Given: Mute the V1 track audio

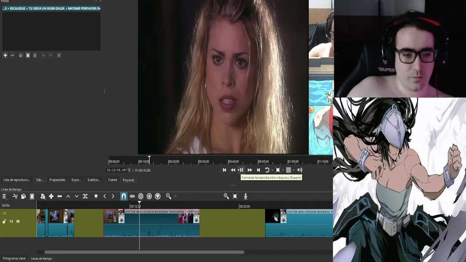Looking at the screenshot, I should click(x=11, y=222).
